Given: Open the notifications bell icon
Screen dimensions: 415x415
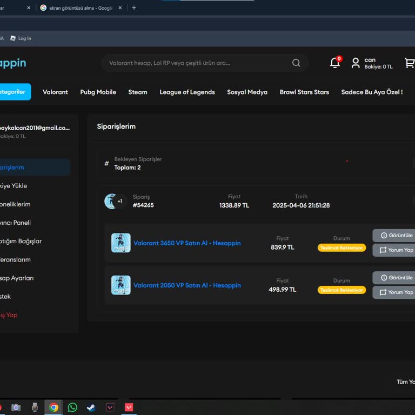Looking at the screenshot, I should [335, 63].
